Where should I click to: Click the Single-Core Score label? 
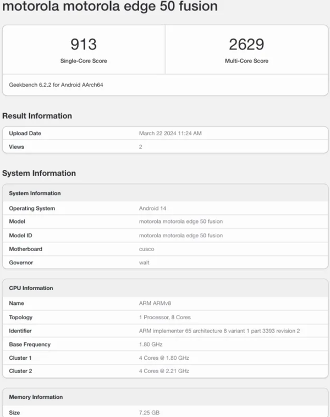coord(84,61)
